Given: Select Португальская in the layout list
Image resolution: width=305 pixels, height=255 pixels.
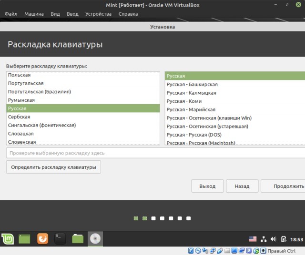Looking at the screenshot, I should pyautogui.click(x=83, y=83).
